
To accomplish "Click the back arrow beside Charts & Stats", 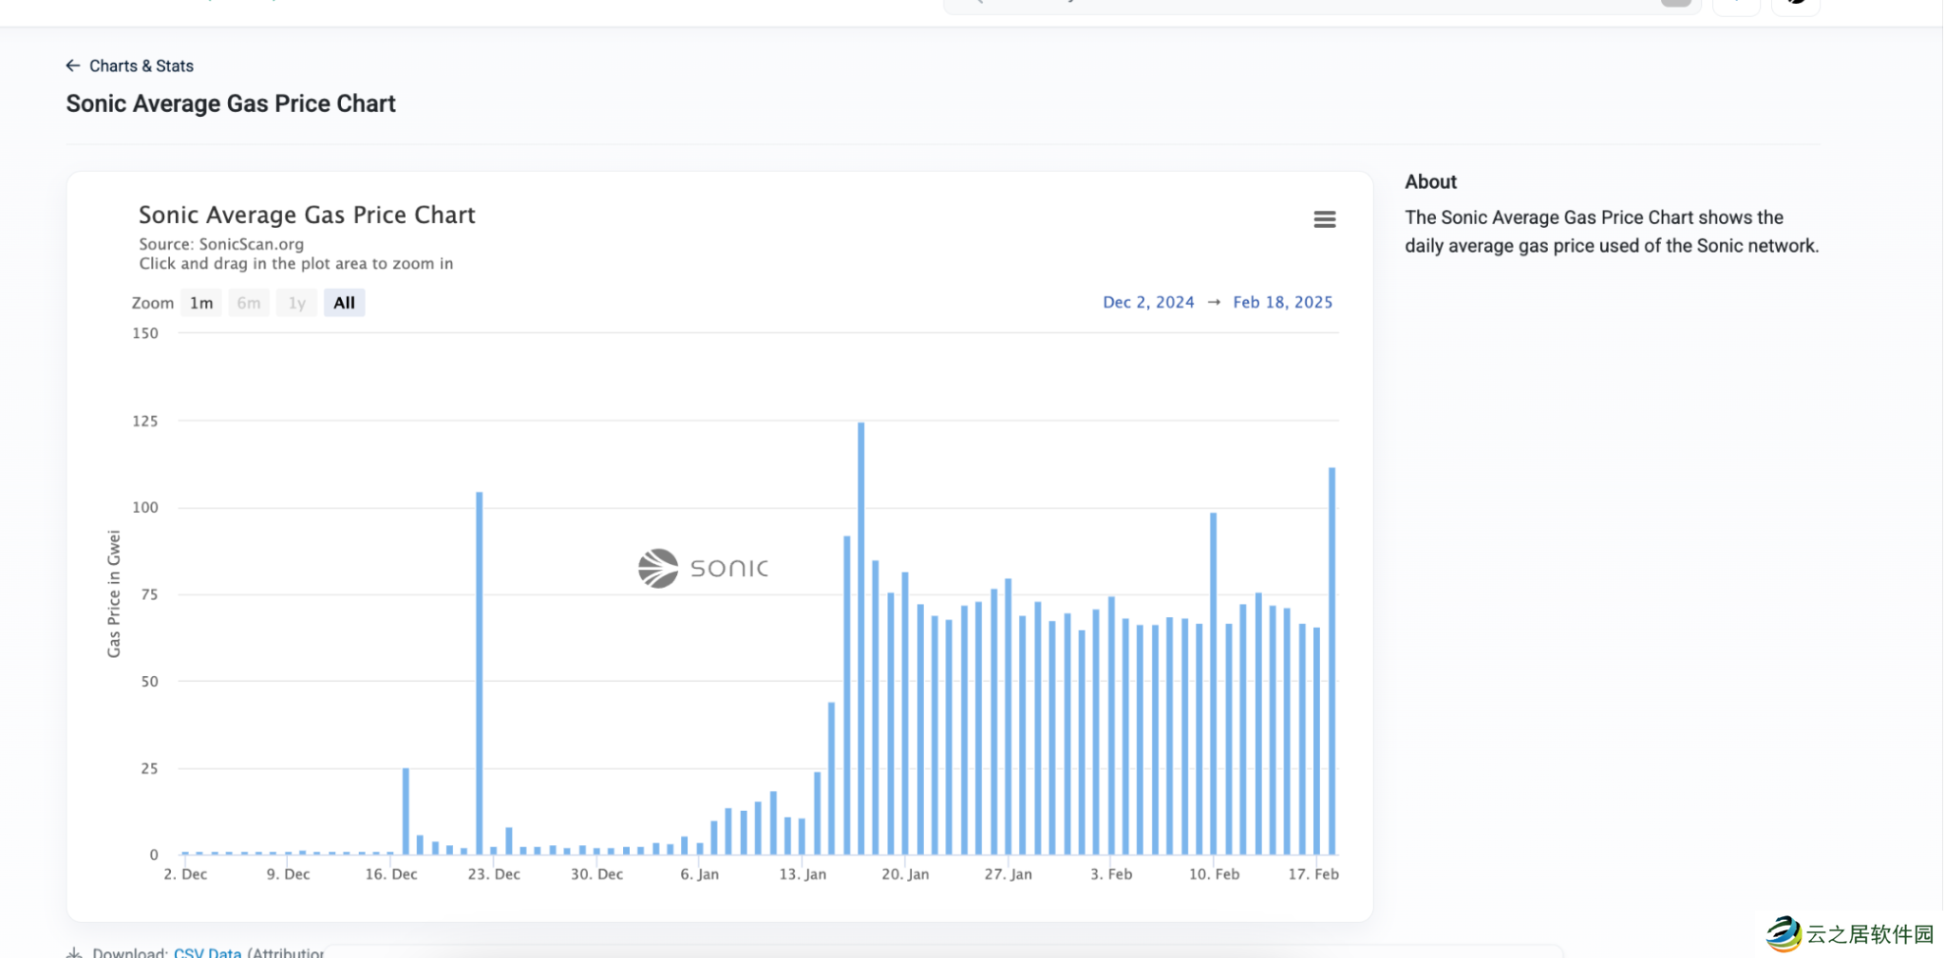I will [73, 66].
